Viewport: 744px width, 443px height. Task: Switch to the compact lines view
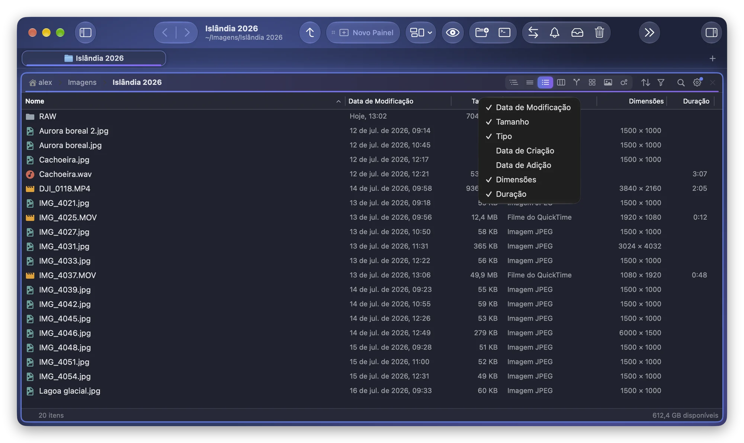[530, 82]
